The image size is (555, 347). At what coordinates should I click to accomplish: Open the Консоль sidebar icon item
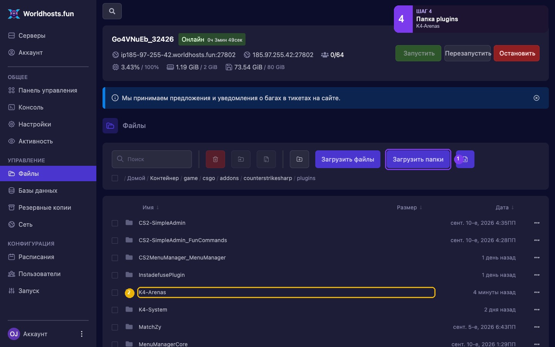[12, 107]
